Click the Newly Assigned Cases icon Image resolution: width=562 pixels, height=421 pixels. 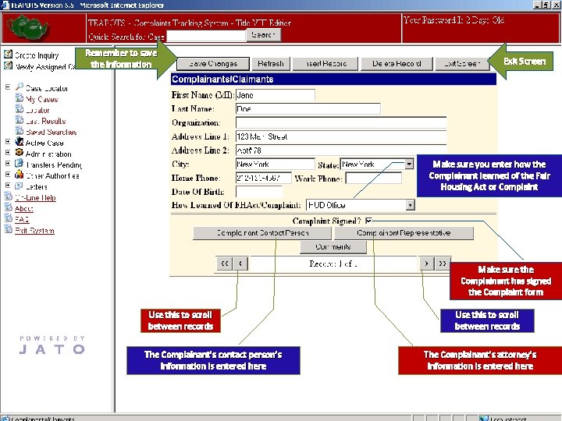(8, 65)
